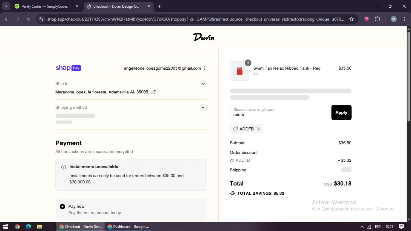Close the Checkout tab
This screenshot has width=411, height=231.
149,6
